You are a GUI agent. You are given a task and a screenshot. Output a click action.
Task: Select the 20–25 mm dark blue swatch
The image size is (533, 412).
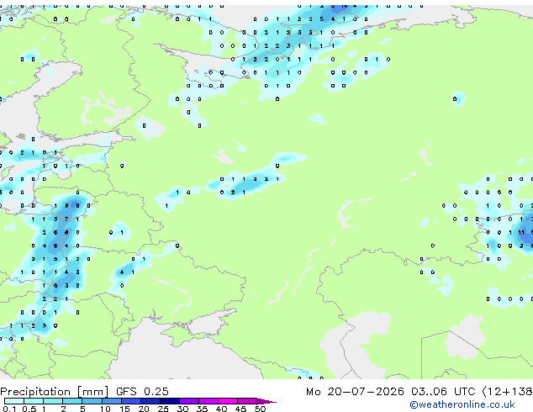coord(150,401)
